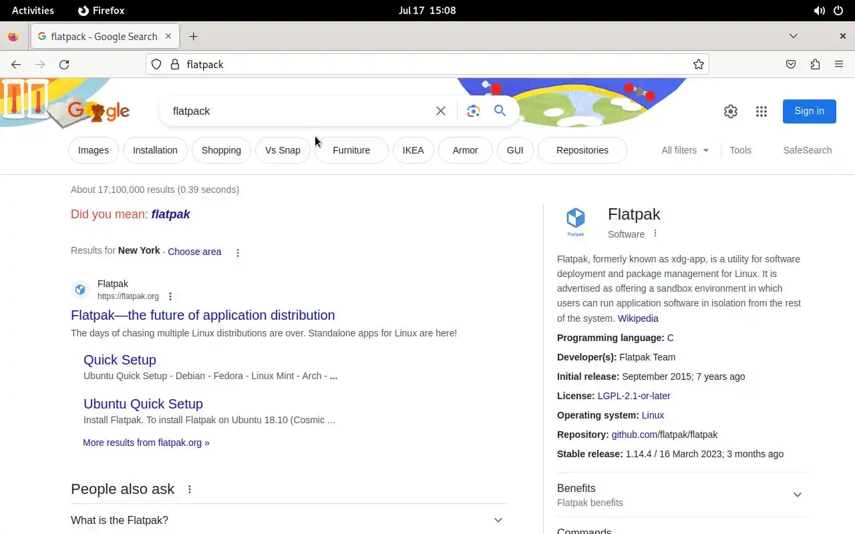Open the Save to Pocket icon

point(791,65)
